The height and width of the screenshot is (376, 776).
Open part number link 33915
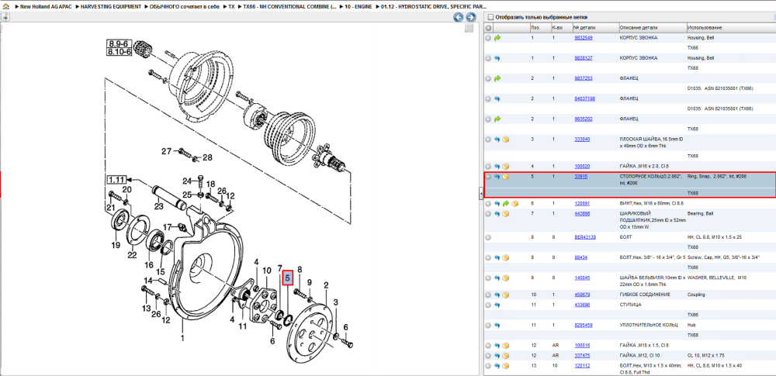(580, 176)
